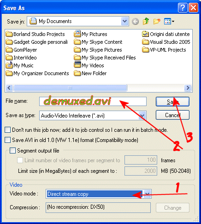201x224 pixels.
Task: Toggle Save AVI in old 1.0 format
Action: coord(7,140)
